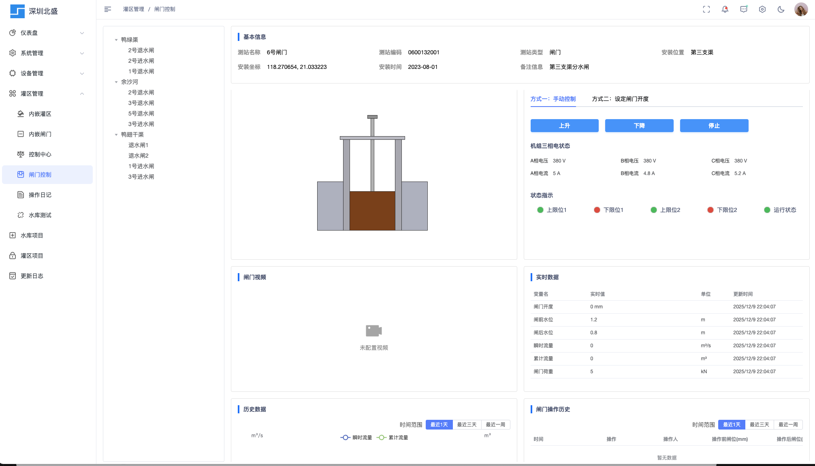
Task: Click 闸门控制 breadcrumb link
Action: pos(165,9)
